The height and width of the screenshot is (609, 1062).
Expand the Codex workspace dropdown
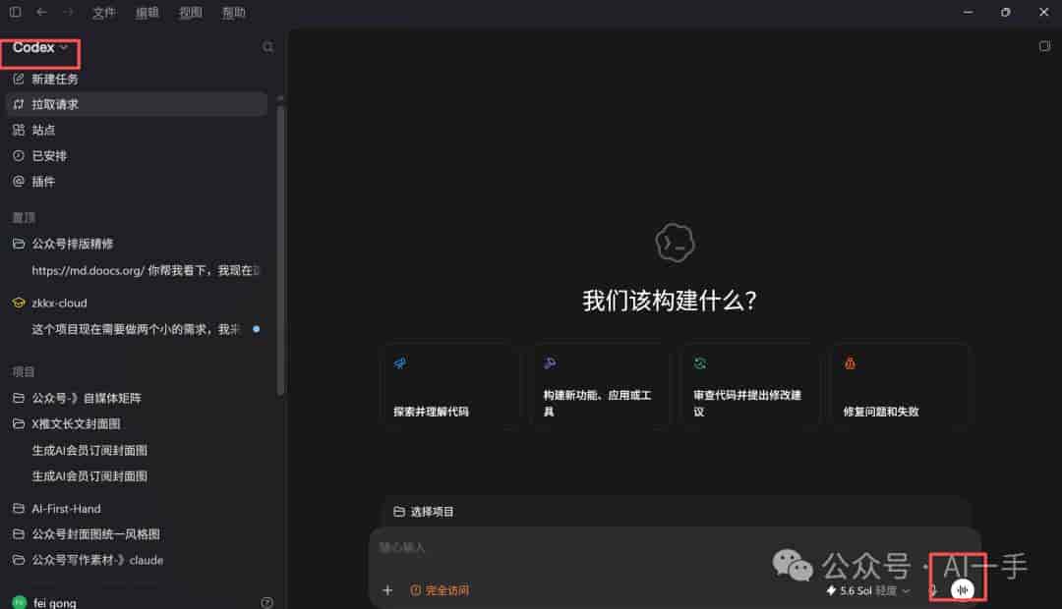40,47
